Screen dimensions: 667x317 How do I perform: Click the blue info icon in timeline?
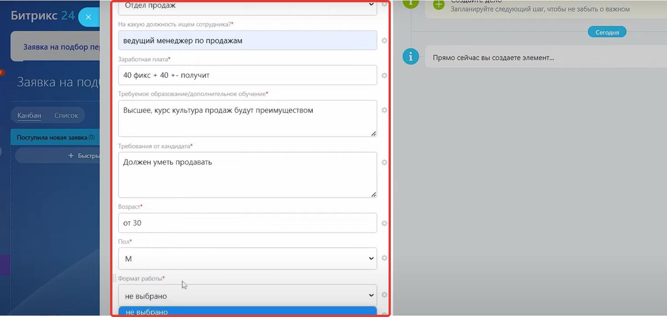410,57
